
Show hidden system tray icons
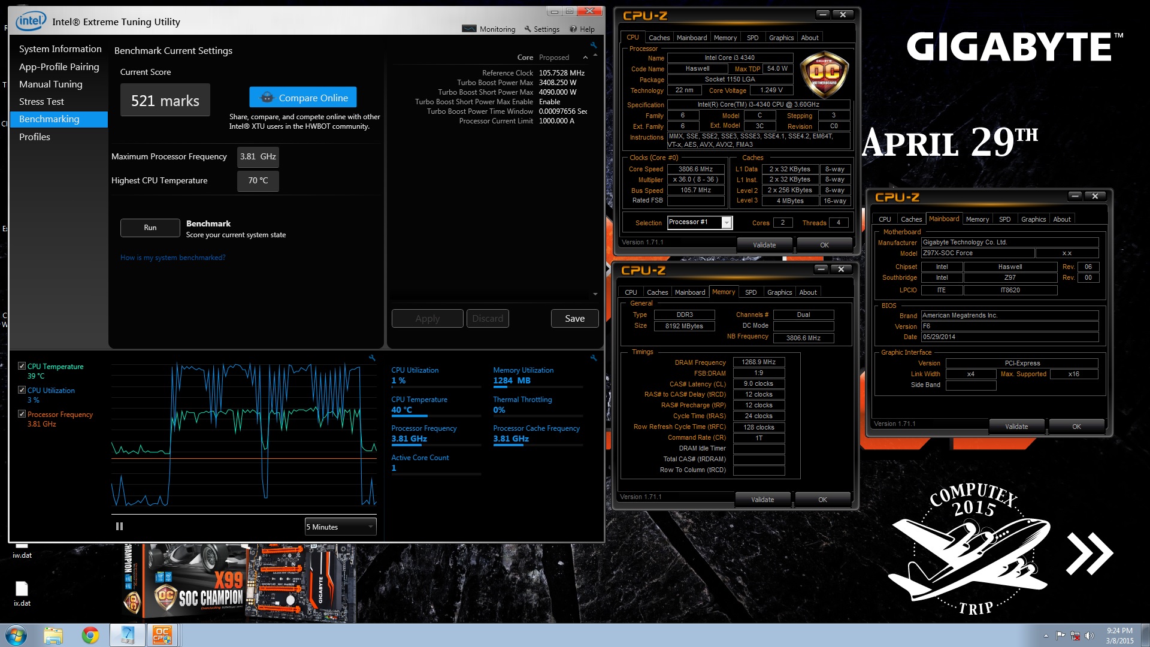[x=1046, y=636]
